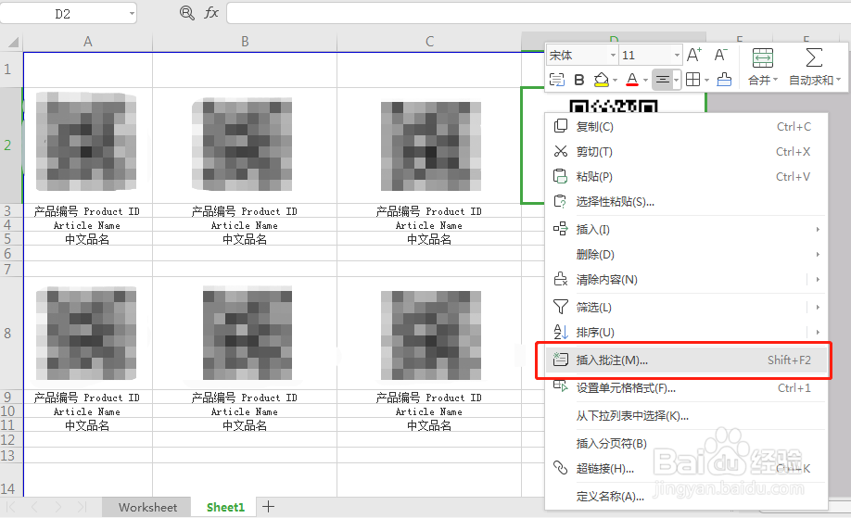This screenshot has width=851, height=518.
Task: Click the merge cells icon
Action: click(763, 57)
